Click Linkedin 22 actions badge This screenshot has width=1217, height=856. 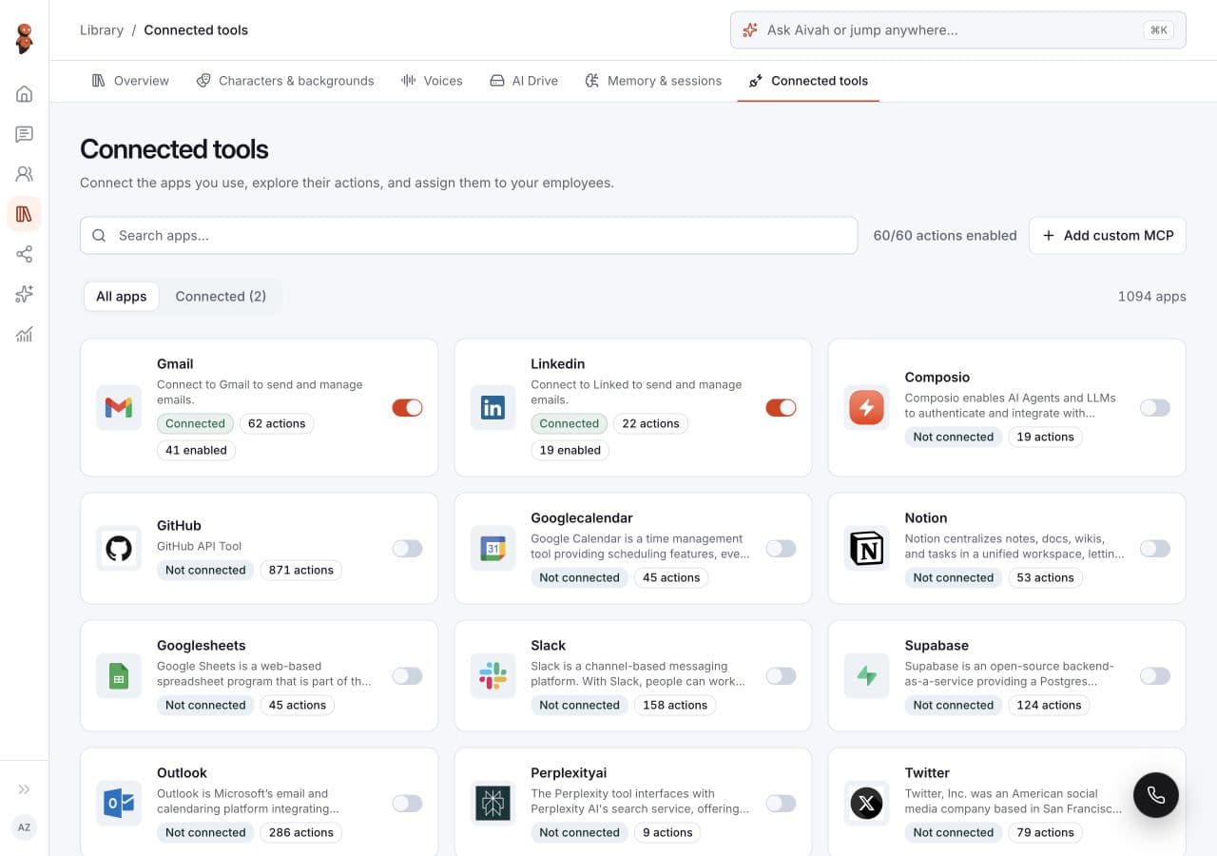tap(650, 423)
